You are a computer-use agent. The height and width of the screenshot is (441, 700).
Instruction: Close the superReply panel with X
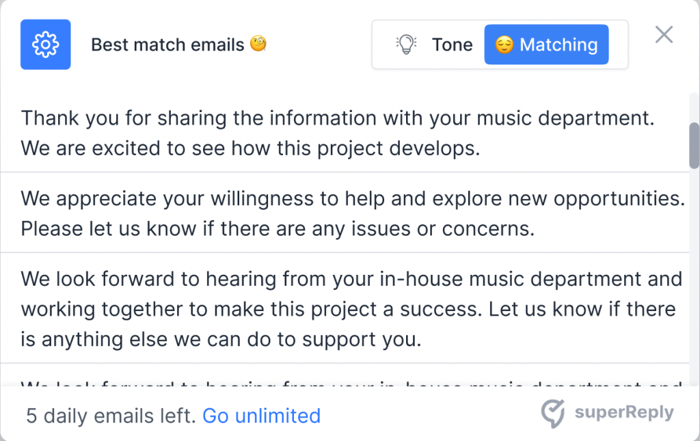click(664, 34)
